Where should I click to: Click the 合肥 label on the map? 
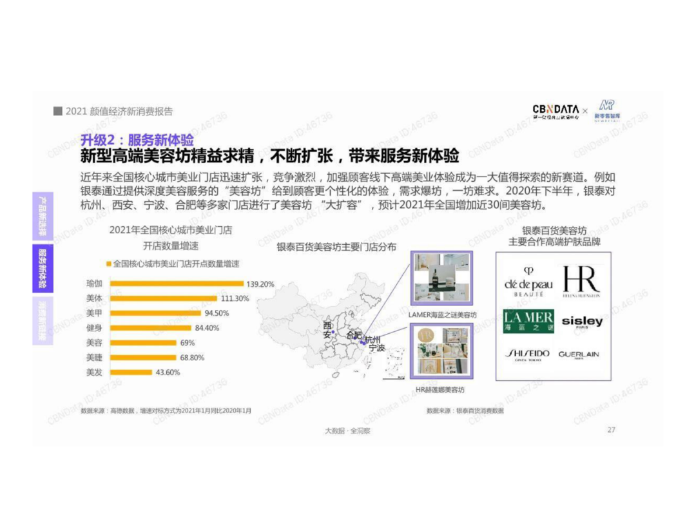(354, 334)
